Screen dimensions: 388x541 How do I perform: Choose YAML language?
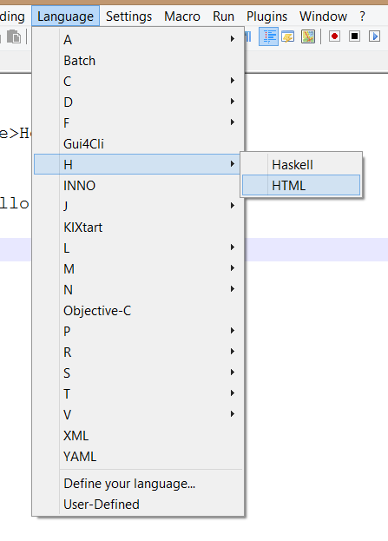pyautogui.click(x=138, y=456)
